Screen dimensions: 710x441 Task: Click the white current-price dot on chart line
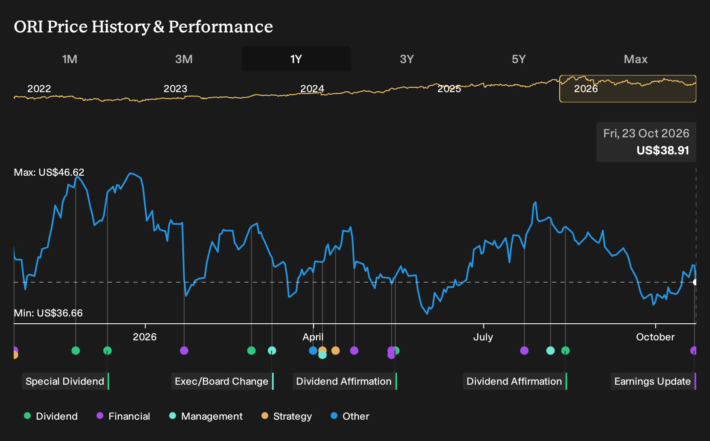coord(695,282)
